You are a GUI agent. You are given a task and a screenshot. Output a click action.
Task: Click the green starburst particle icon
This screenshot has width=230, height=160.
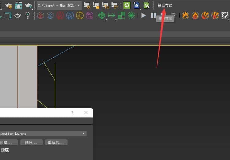(x=131, y=15)
